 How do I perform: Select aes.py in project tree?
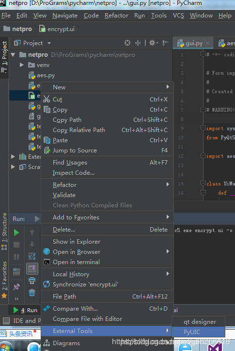pyautogui.click(x=46, y=75)
